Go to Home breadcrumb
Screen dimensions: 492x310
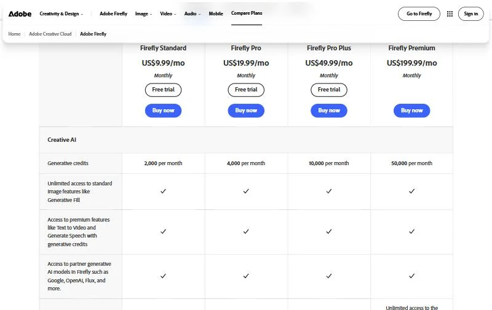click(x=14, y=34)
